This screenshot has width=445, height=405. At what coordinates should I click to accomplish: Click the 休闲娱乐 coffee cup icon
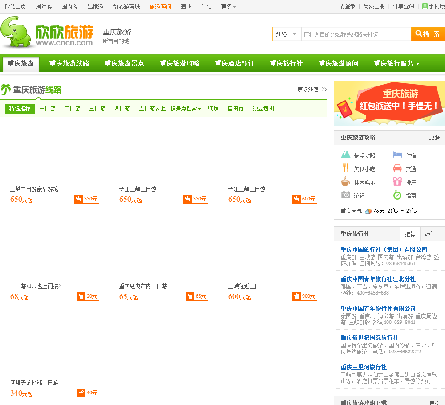tap(345, 181)
